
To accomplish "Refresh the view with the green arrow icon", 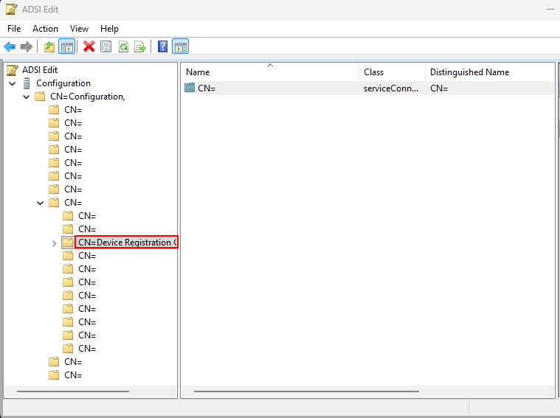I will (x=123, y=46).
